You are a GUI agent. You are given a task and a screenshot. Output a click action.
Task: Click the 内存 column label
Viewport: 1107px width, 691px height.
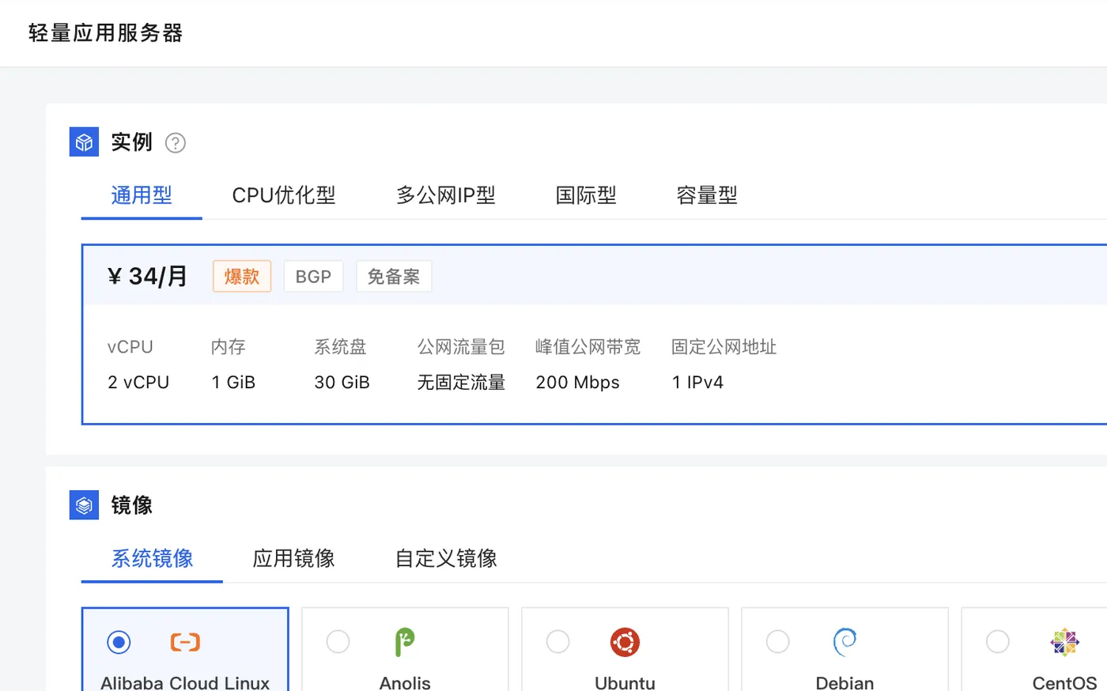pos(229,347)
